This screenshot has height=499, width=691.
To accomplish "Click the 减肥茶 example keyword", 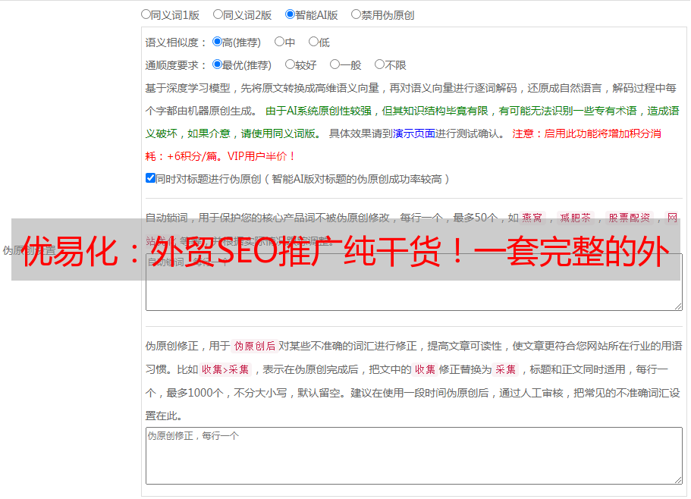I will tap(576, 218).
